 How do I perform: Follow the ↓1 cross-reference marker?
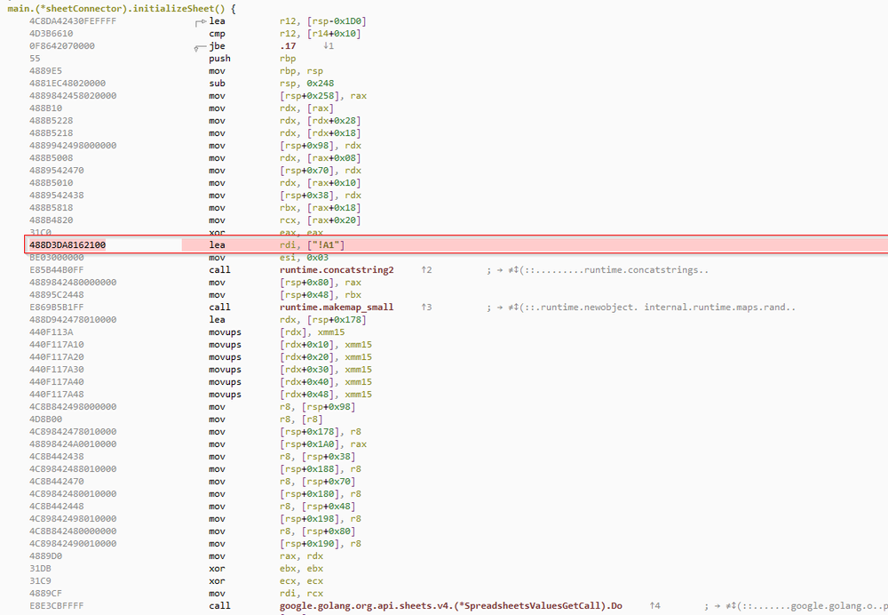pyautogui.click(x=329, y=46)
